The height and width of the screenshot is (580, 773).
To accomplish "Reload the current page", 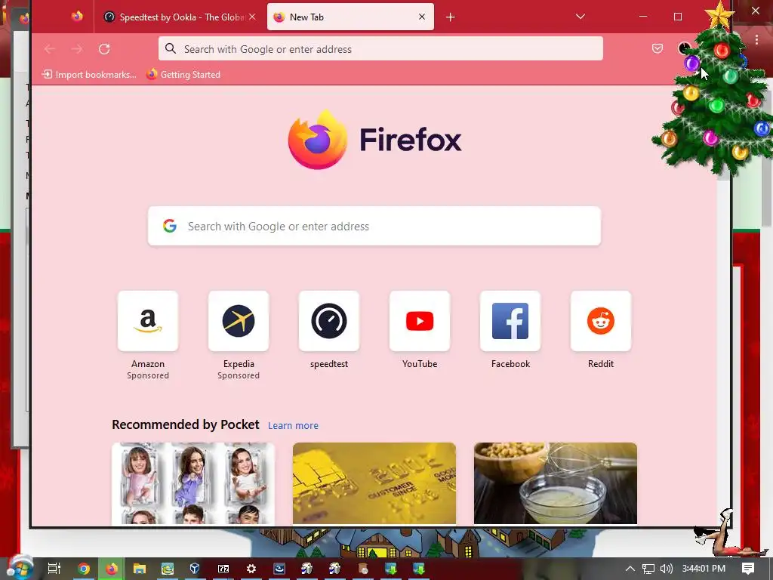I will point(104,49).
